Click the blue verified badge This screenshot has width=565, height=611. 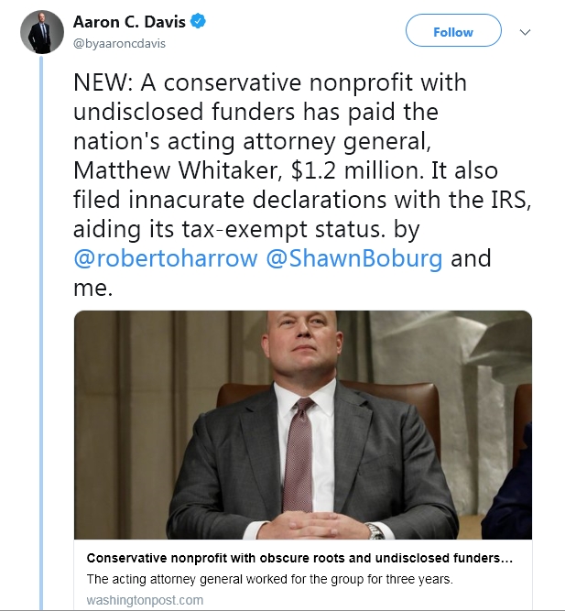coord(197,22)
